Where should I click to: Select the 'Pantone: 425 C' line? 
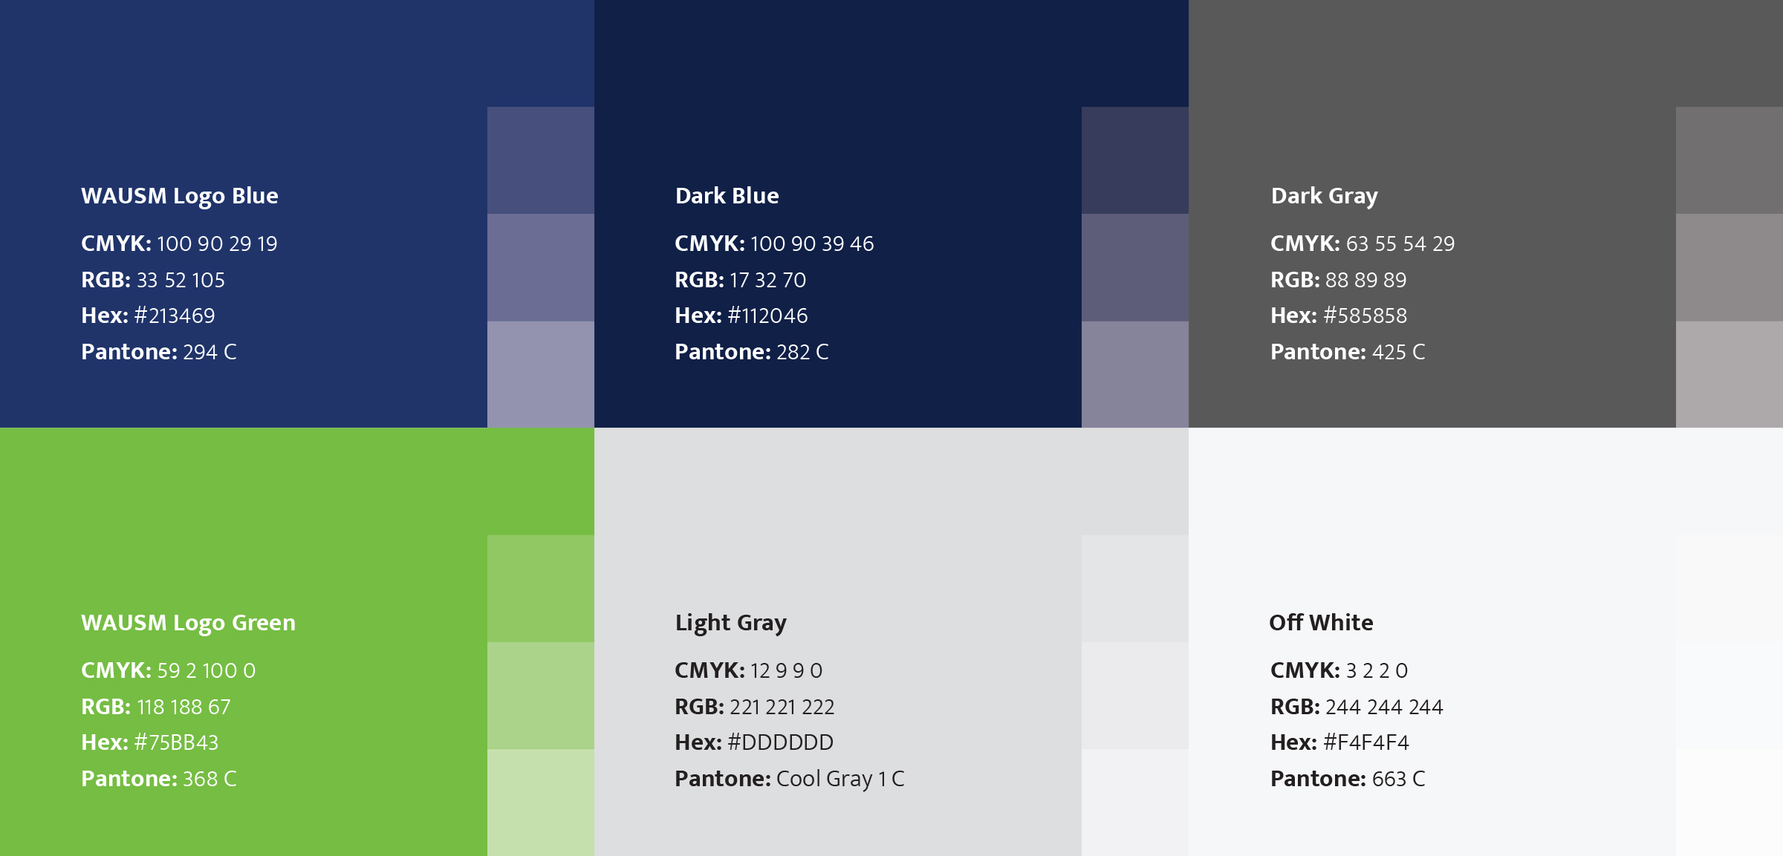(x=1348, y=352)
